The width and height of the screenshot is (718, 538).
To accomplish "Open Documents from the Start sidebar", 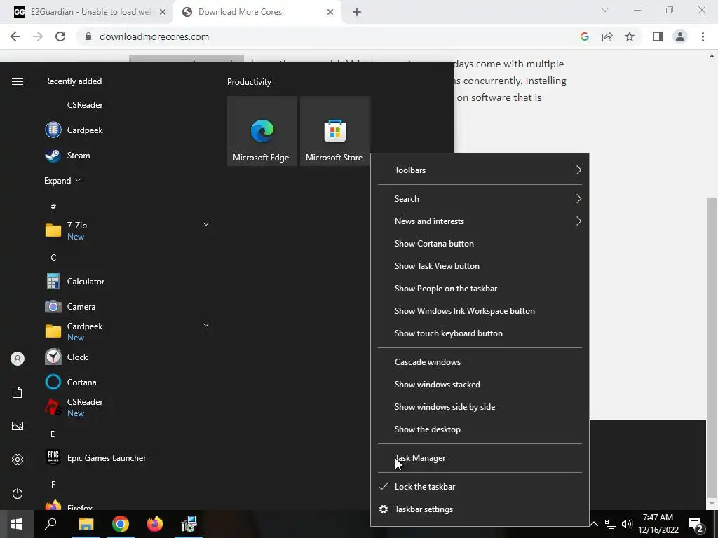I will point(18,392).
